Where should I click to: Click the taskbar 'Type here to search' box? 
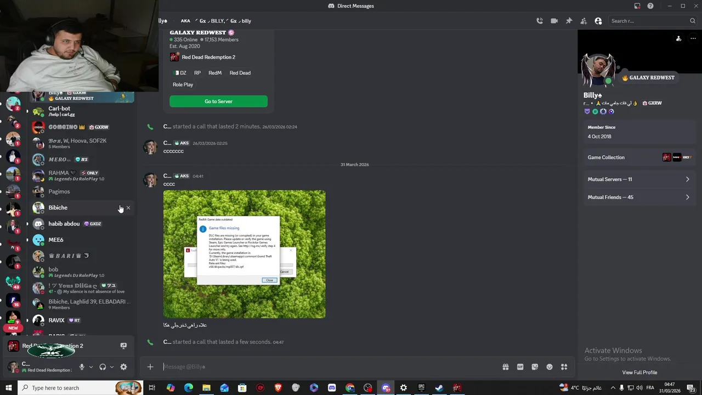coord(81,388)
